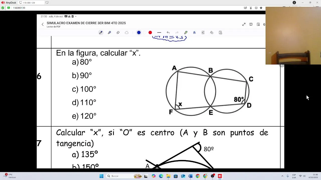Select the highlighter tool

tap(109, 32)
